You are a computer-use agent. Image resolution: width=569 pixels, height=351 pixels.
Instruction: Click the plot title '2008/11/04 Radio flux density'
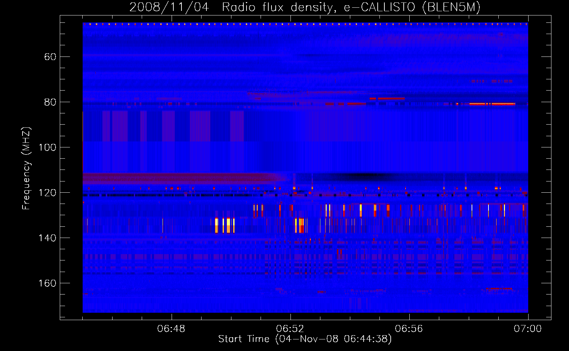(x=232, y=7)
